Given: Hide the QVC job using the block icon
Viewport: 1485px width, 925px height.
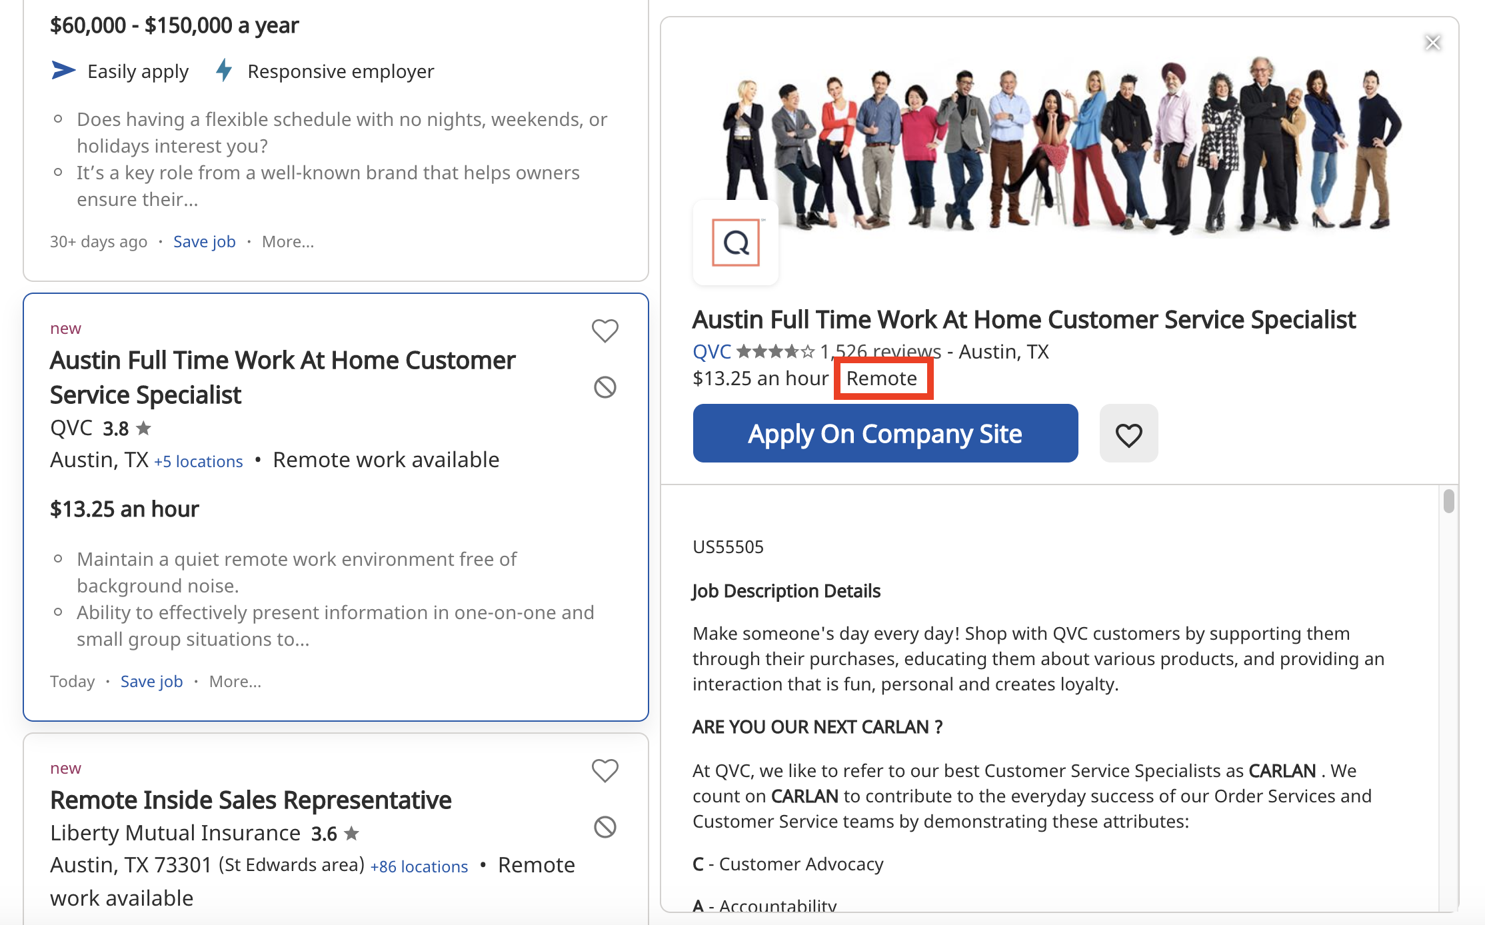Looking at the screenshot, I should tap(605, 387).
